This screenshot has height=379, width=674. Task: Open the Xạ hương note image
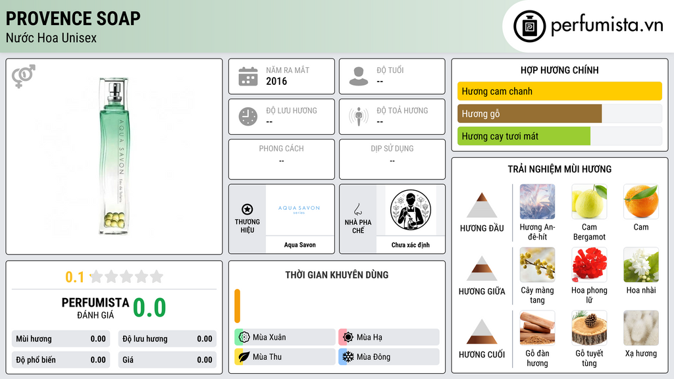641,328
